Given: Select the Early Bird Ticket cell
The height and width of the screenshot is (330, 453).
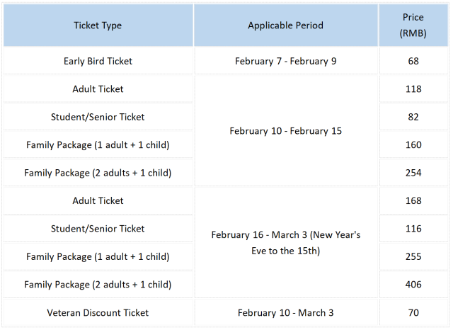Looking at the screenshot, I should pyautogui.click(x=98, y=61).
